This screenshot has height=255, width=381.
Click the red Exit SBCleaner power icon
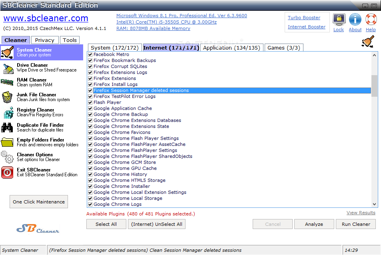[x=7, y=172]
